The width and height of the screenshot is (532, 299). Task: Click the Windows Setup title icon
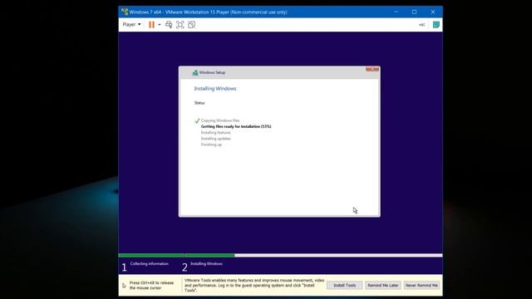[x=195, y=72]
